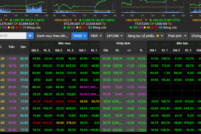
Task: Click floor price 24.15
Action: point(24,108)
